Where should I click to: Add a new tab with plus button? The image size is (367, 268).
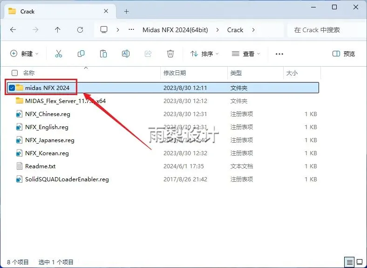click(x=126, y=11)
